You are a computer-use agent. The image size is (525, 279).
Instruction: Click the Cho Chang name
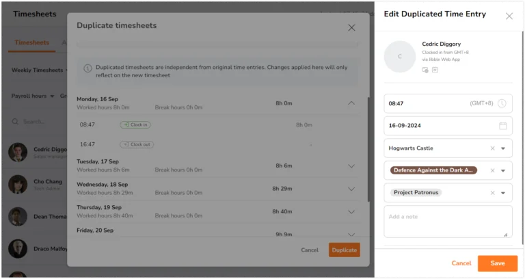point(48,181)
